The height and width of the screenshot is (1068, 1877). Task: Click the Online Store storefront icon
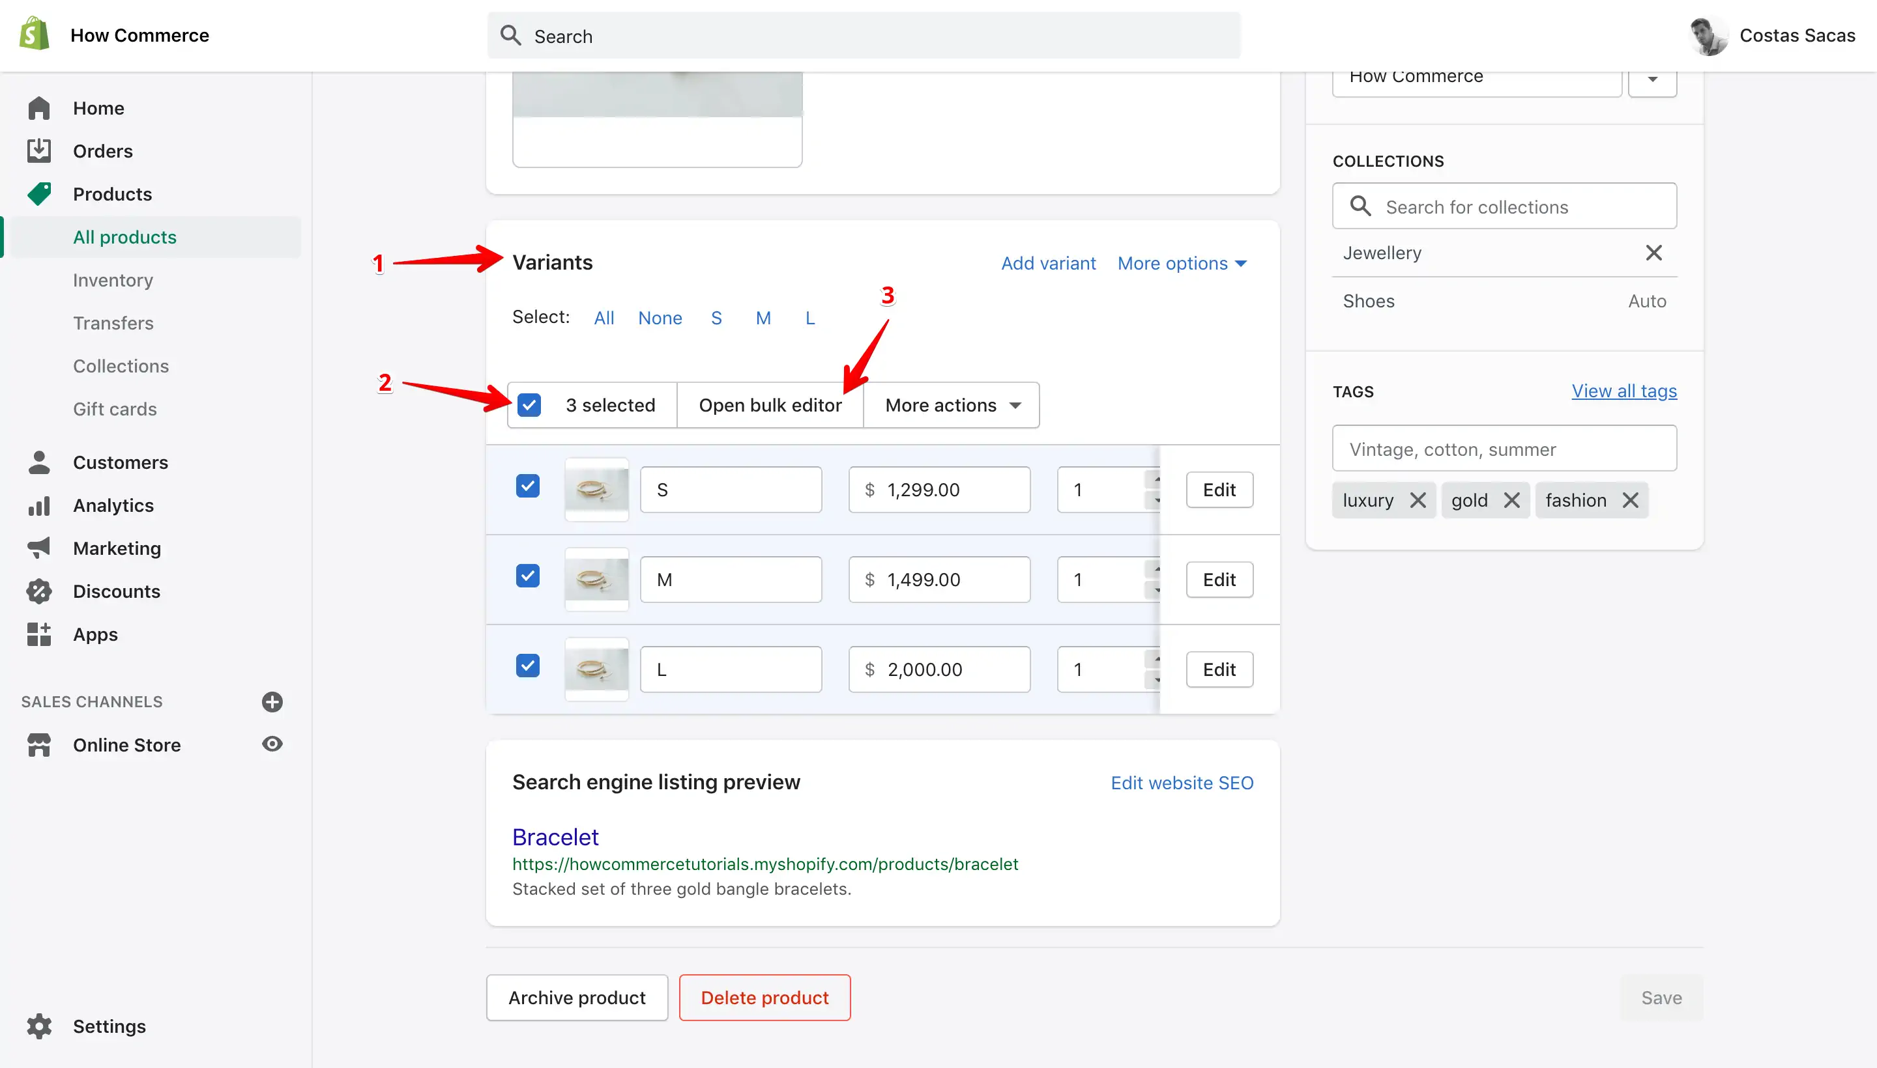coord(39,744)
